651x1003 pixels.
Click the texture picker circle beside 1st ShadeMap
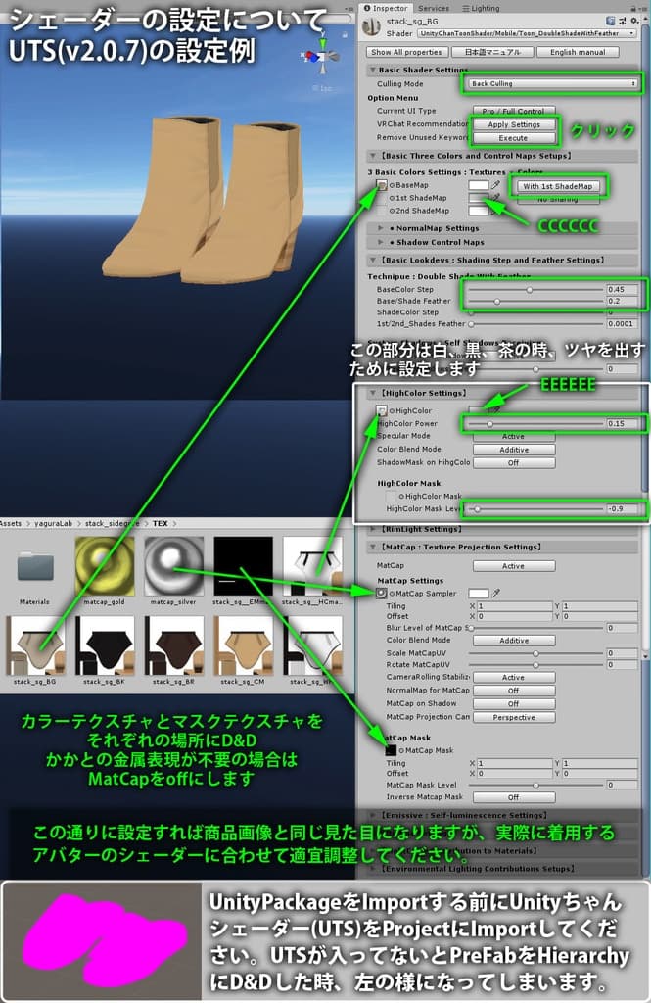pos(392,198)
